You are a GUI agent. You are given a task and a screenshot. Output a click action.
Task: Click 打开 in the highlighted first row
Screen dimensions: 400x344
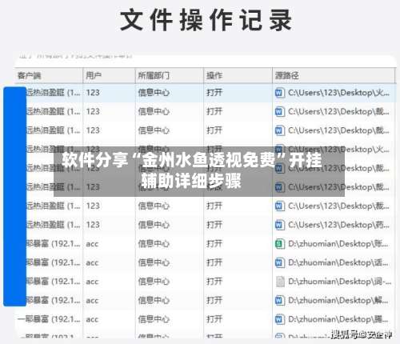(x=214, y=93)
